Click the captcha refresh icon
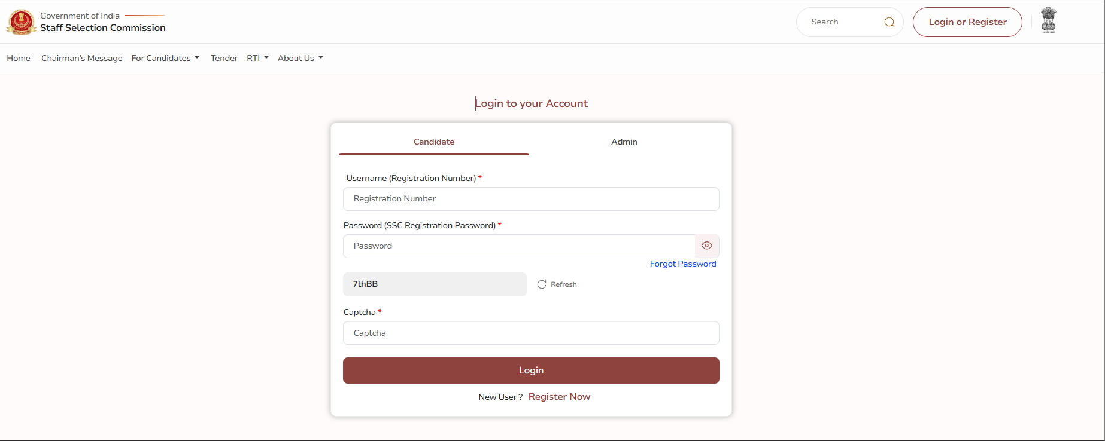The height and width of the screenshot is (441, 1105). (542, 284)
